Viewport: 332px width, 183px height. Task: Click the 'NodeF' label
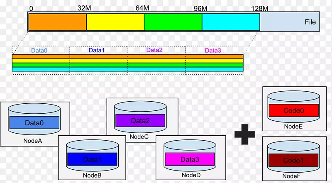click(x=291, y=176)
